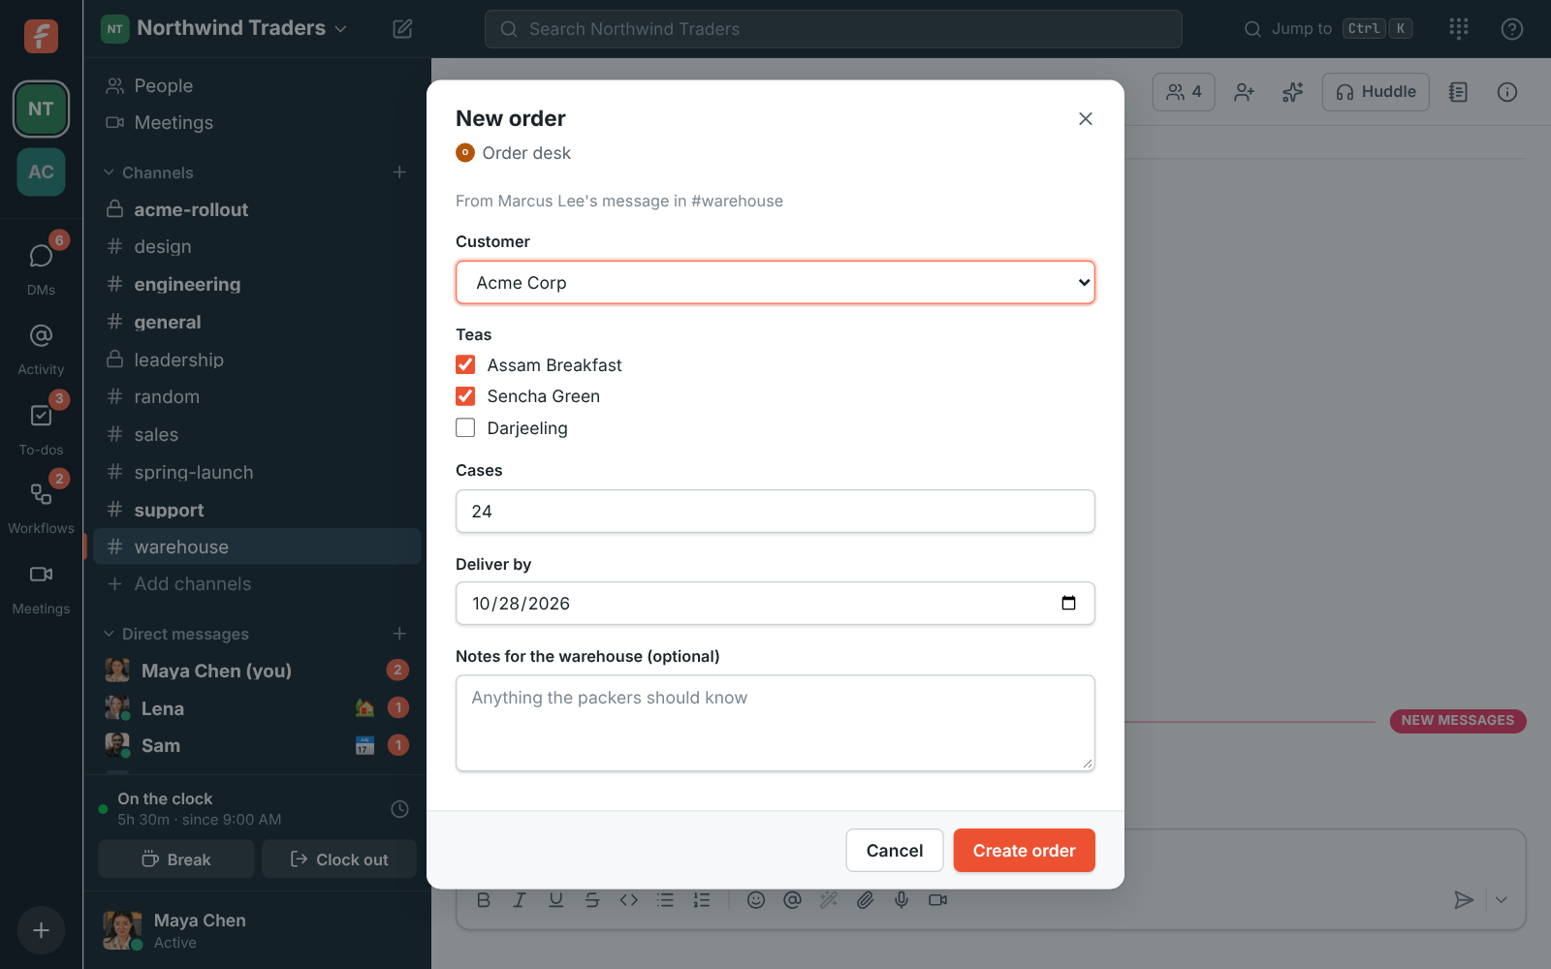View the 4 channel members
1551x969 pixels.
click(1184, 92)
